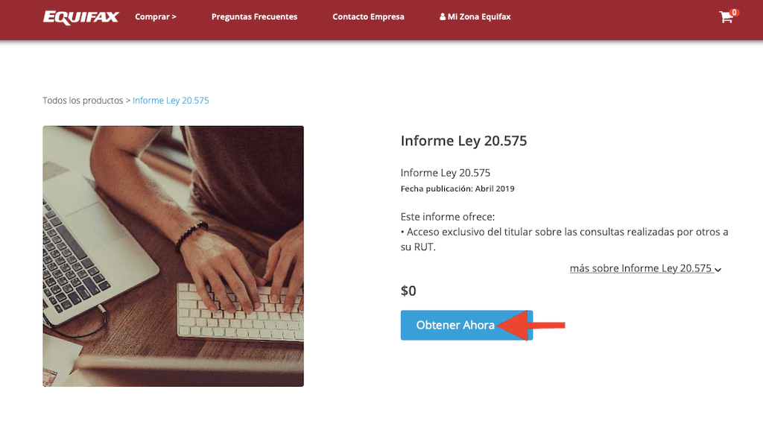Click the Informe Ley 20.575 breadcrumb link

coord(171,101)
